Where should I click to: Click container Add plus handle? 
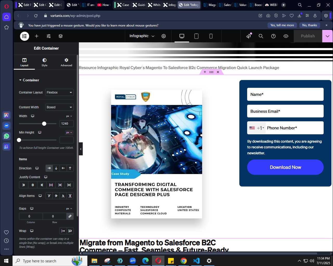pos(205,72)
